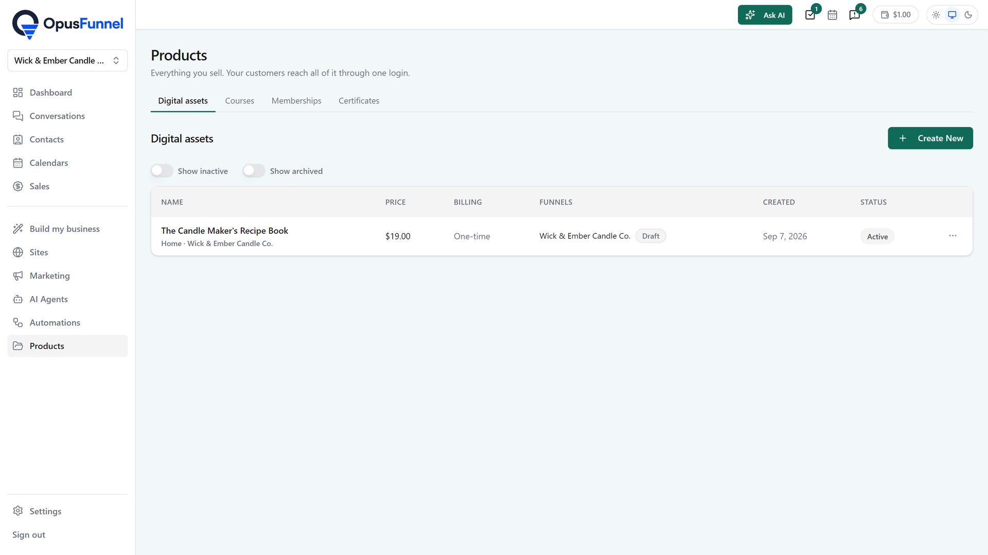The image size is (988, 555).
Task: Open the calendar icon in top bar
Action: [x=832, y=15]
